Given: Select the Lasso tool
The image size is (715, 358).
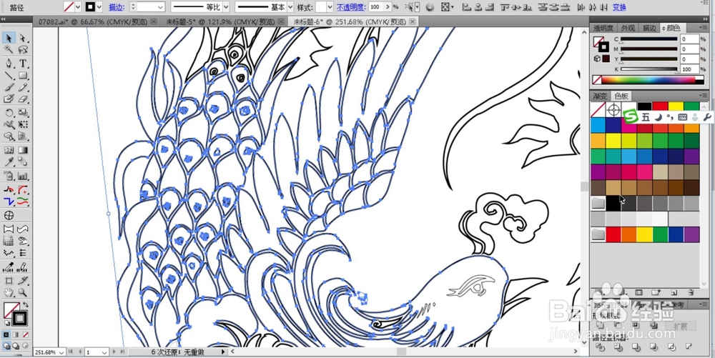Looking at the screenshot, I should click(x=23, y=49).
